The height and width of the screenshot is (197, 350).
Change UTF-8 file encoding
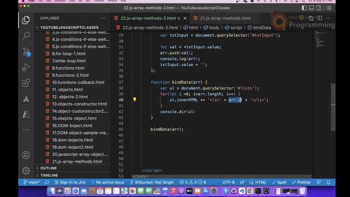[x=229, y=182]
